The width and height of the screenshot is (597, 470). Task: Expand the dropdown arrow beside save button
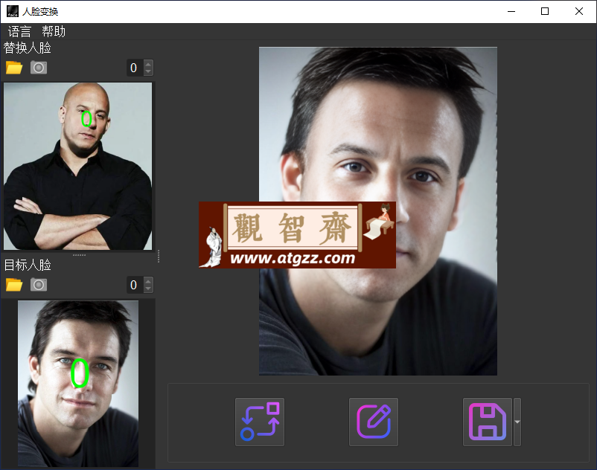pyautogui.click(x=517, y=422)
